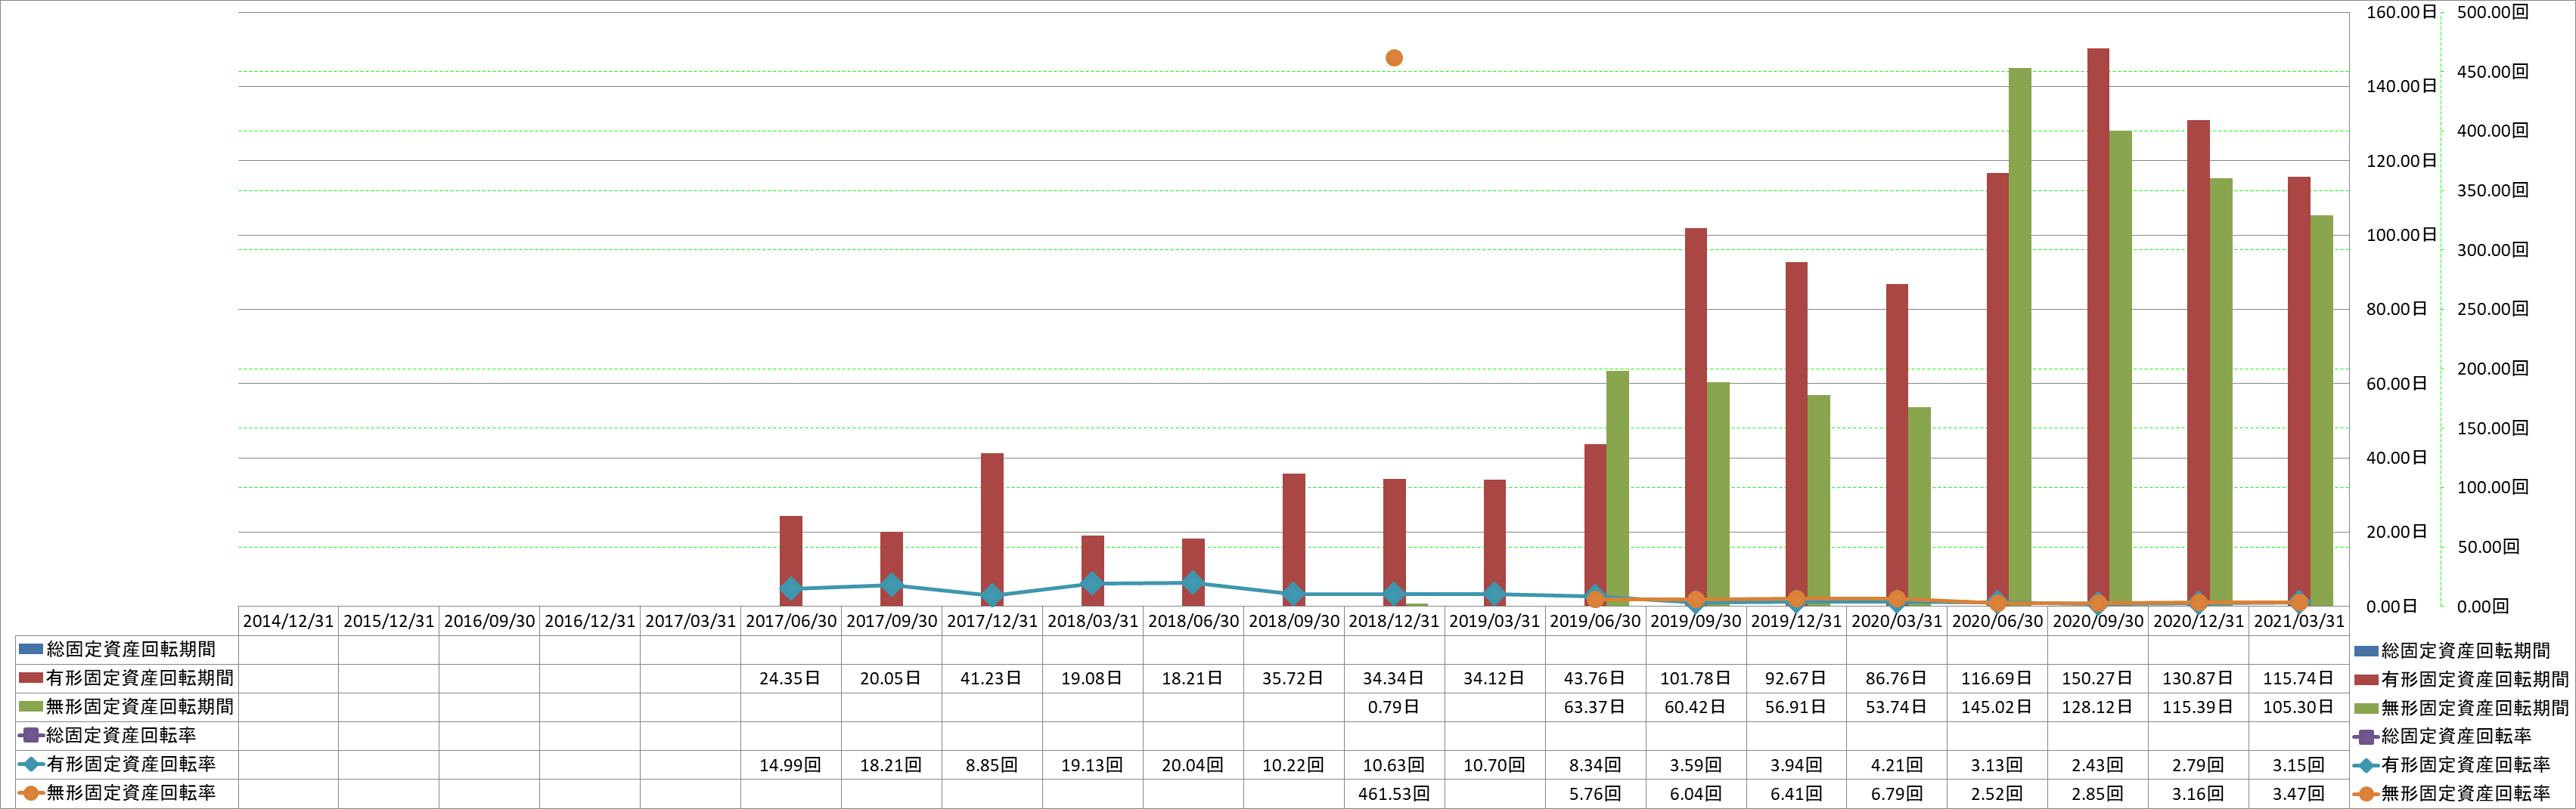Select the teal diamond key of 有形固定資産回転率 in the left legend
Viewport: 2576px width, 809px height.
[31, 765]
